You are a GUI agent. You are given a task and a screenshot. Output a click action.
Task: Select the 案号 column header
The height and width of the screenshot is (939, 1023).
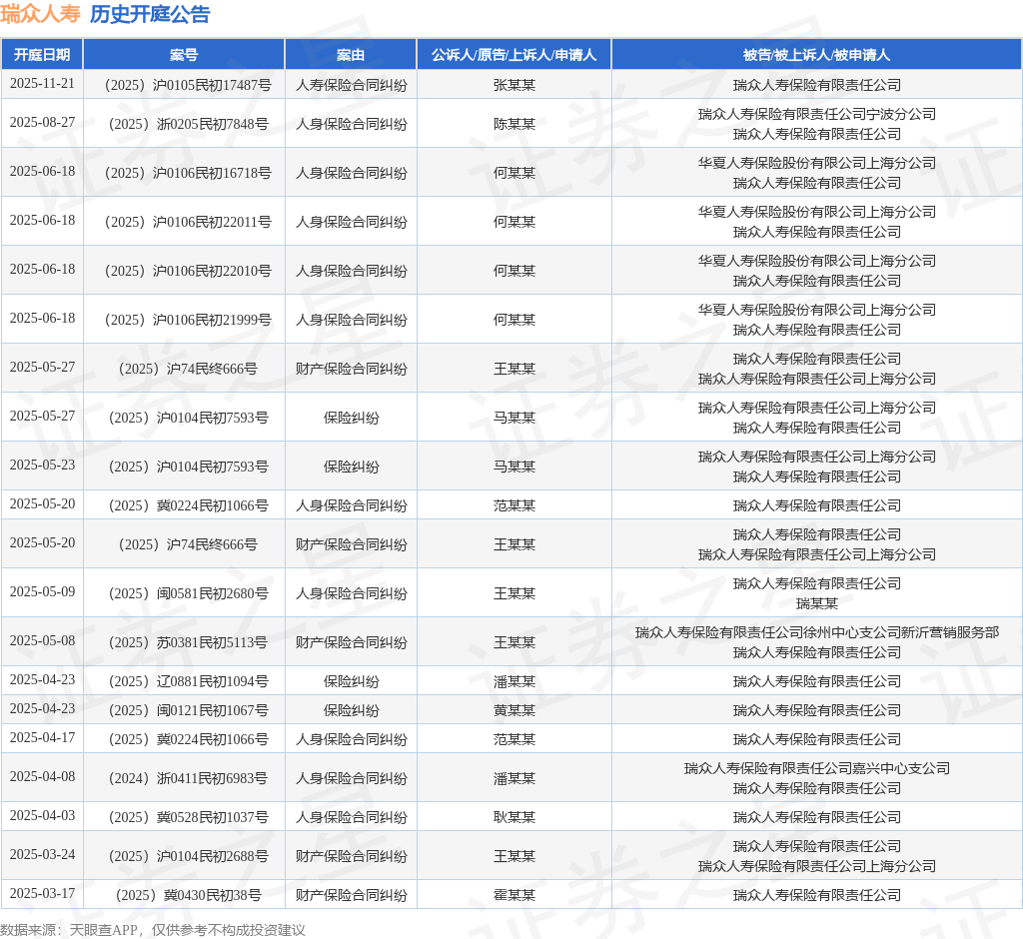point(184,55)
